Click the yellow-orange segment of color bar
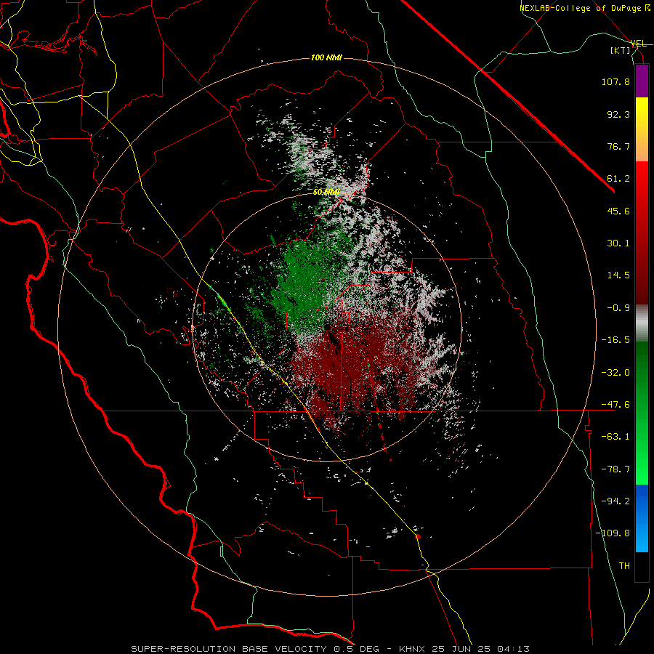Image resolution: width=654 pixels, height=654 pixels. (642, 129)
